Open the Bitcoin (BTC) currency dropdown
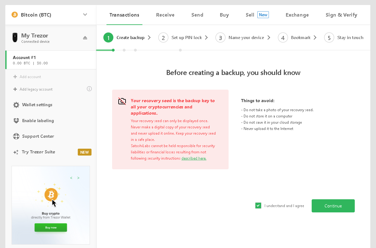Image resolution: width=376 pixels, height=248 pixels. pyautogui.click(x=51, y=15)
